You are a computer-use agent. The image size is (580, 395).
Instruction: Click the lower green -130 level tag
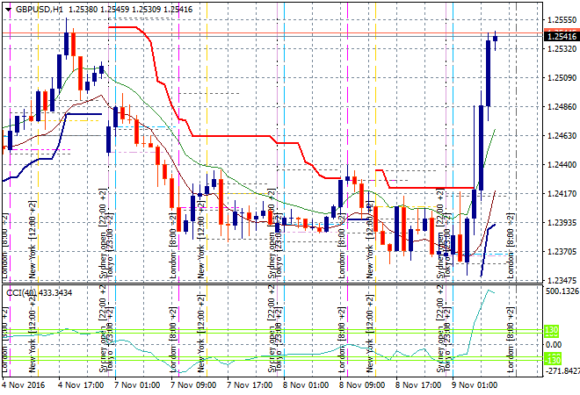pyautogui.click(x=552, y=360)
